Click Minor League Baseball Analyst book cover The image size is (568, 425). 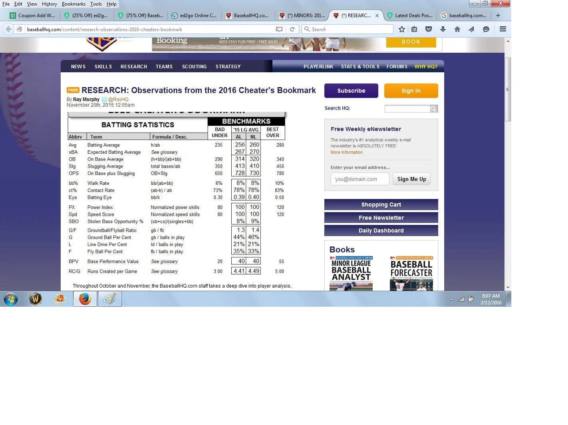[351, 273]
